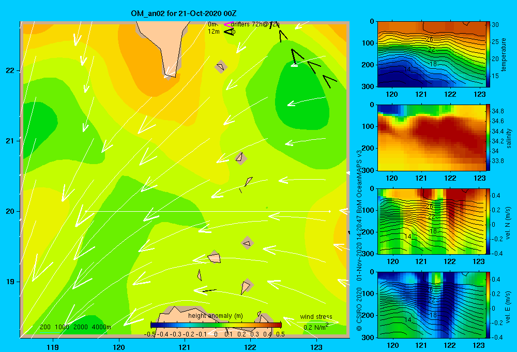Click the vertical 'salinity' axis label
The image size is (517, 352).
coord(509,138)
